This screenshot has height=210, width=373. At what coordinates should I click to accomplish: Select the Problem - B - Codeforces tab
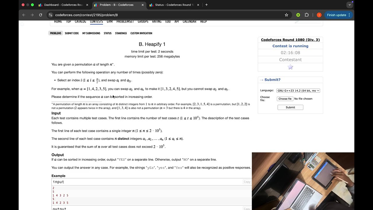119,5
